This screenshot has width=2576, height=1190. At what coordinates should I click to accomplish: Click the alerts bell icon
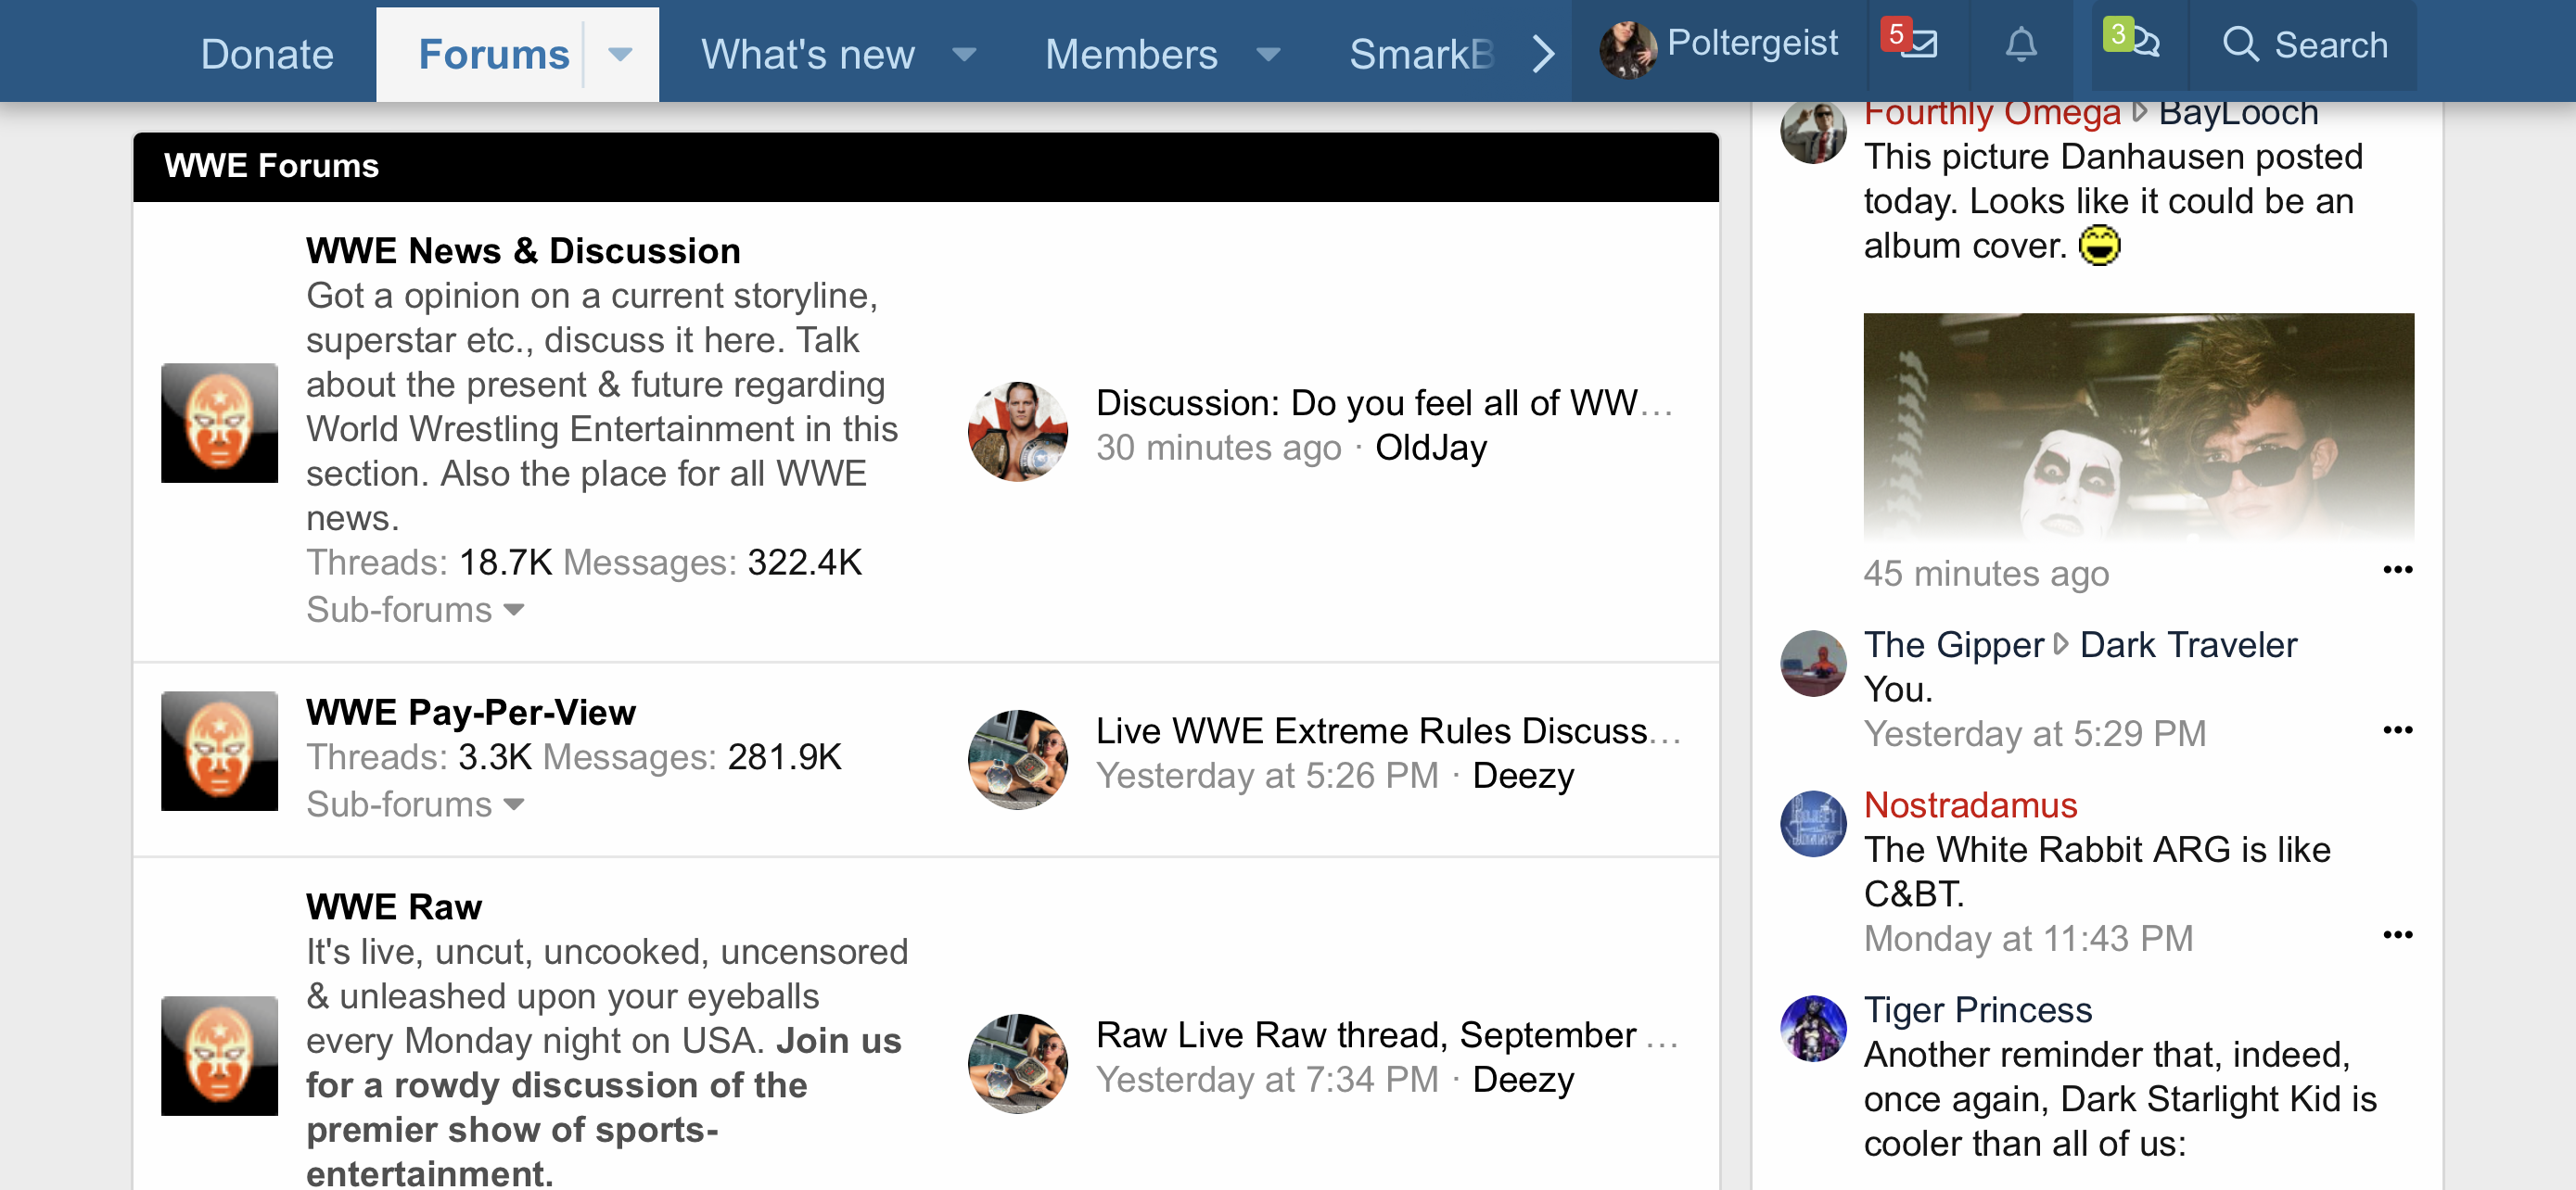(2020, 44)
